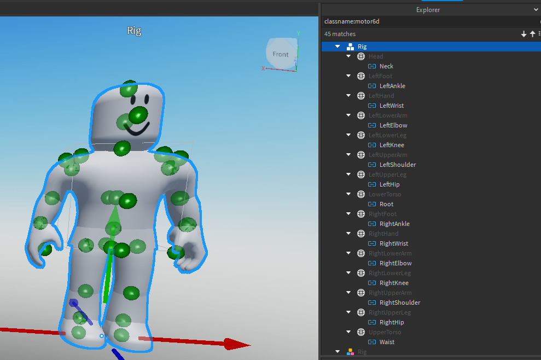Jump to previous search match with up arrow
The image size is (541, 360).
click(x=532, y=33)
